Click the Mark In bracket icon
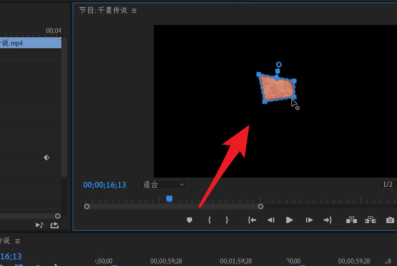The height and width of the screenshot is (266, 397). pyautogui.click(x=209, y=220)
